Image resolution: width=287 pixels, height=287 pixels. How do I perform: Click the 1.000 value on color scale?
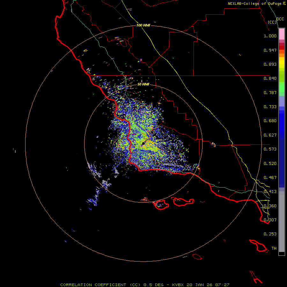tap(270, 36)
